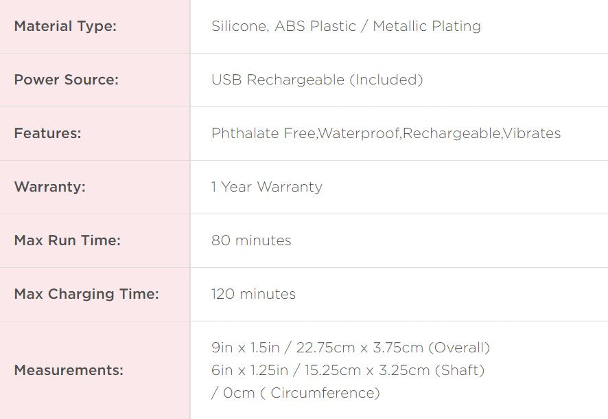Screen dimensions: 608x419
Task: Click the Shaft dimensions measurement line
Action: [x=348, y=370]
